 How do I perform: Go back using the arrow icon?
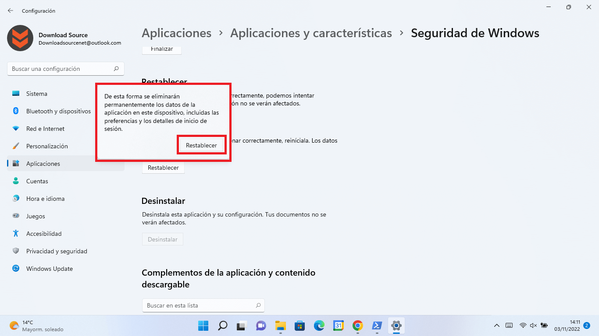coord(11,10)
